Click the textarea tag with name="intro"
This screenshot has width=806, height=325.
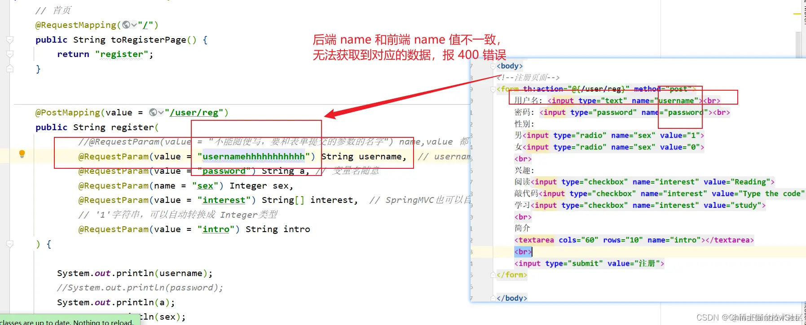634,240
